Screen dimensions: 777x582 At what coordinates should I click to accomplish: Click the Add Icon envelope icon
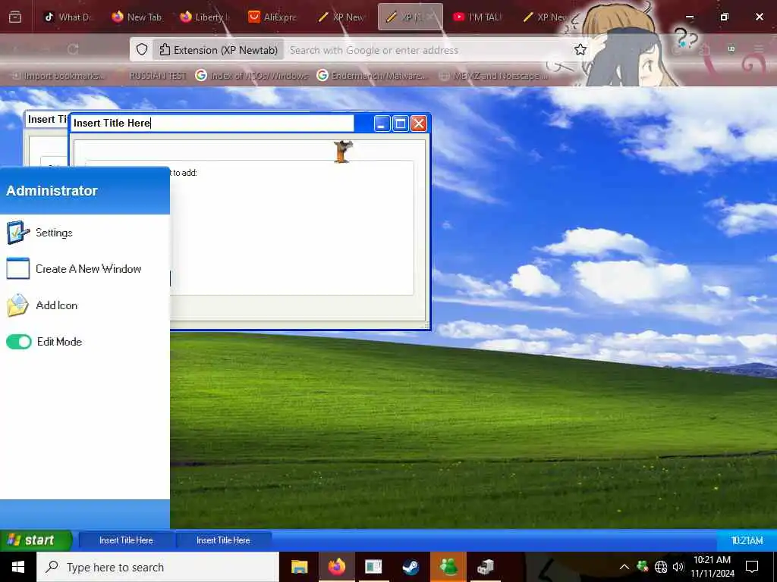18,305
